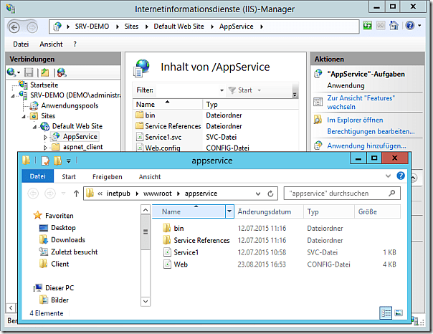Click Berechtigungen bearbeiten link
This screenshot has width=433, height=334.
click(371, 131)
